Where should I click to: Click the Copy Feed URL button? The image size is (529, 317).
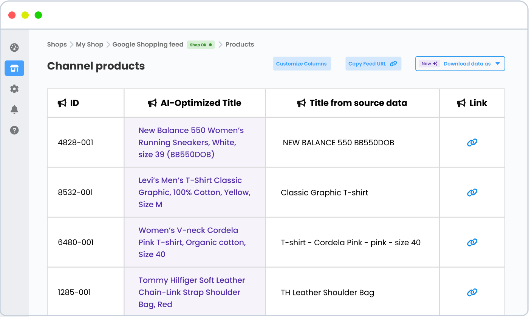(x=373, y=63)
